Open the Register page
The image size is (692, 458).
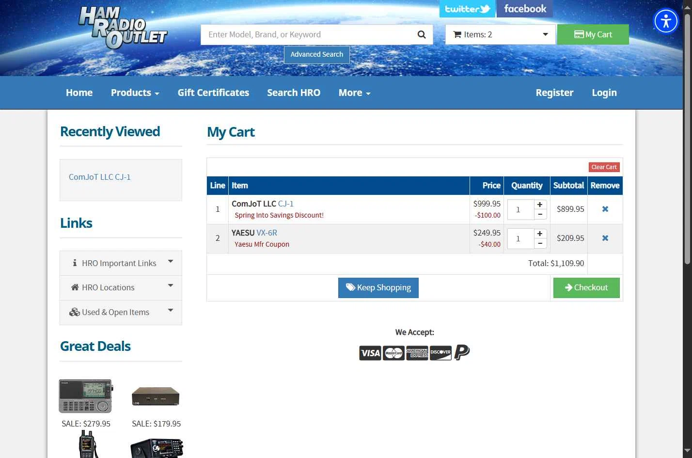click(554, 93)
